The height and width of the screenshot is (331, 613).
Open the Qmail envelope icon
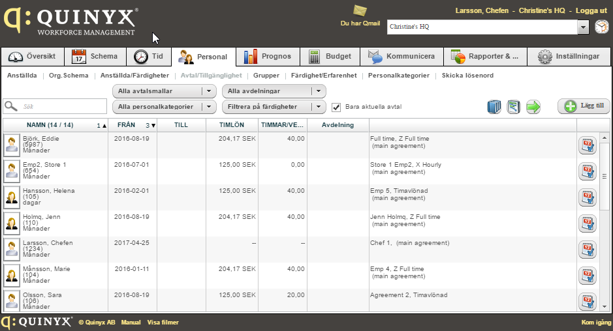coord(360,10)
